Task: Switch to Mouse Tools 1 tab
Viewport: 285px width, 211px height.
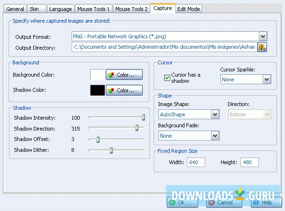Action: coord(93,9)
